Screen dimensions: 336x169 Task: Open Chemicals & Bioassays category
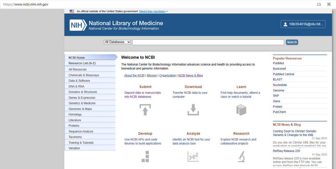90,75
